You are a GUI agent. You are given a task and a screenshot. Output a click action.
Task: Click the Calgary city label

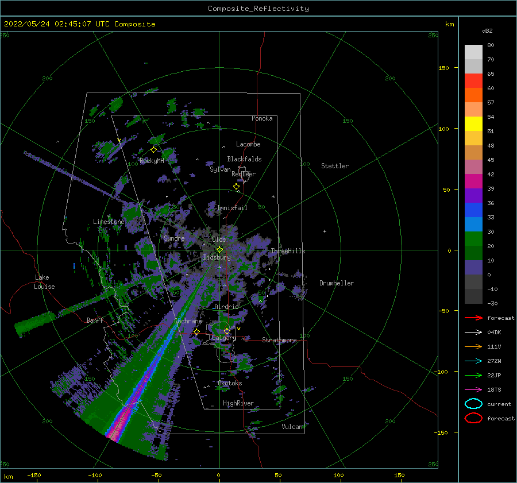[224, 338]
